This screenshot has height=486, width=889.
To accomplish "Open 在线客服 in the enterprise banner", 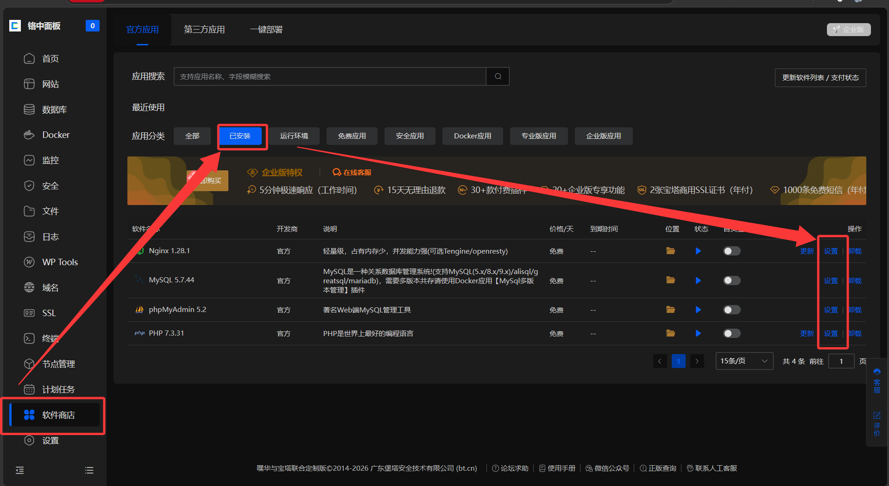I will pos(352,173).
